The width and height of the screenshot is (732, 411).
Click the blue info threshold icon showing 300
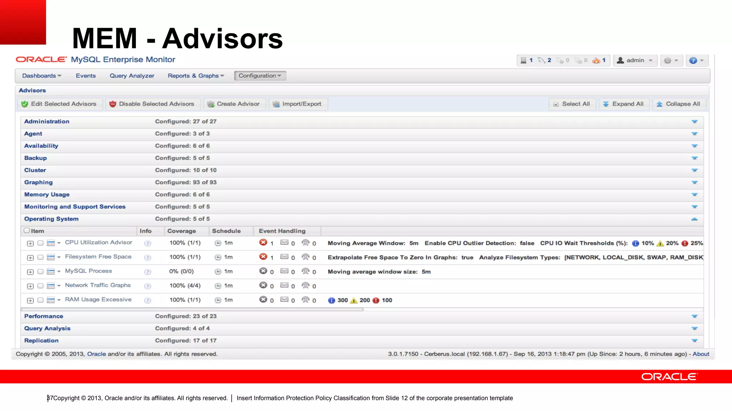[331, 300]
